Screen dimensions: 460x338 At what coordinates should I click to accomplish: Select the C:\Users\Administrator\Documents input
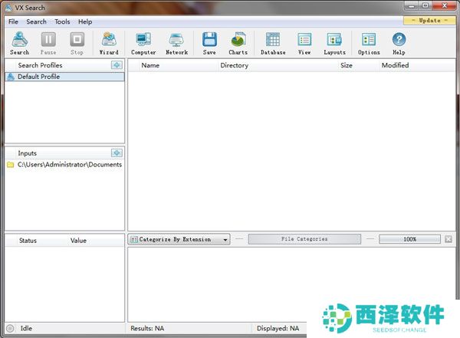64,165
